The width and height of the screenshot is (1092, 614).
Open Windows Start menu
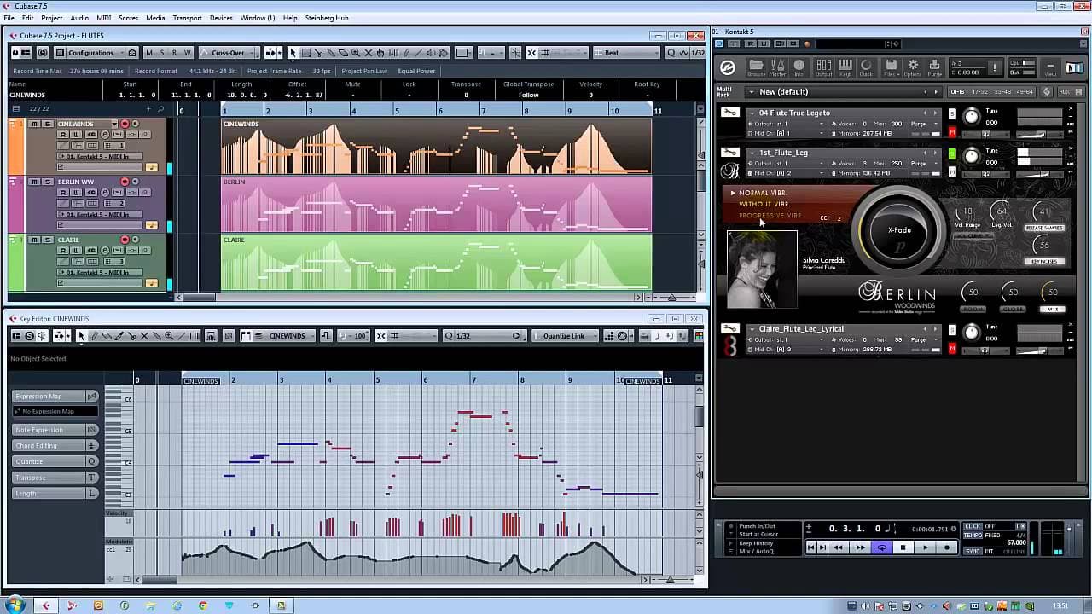[15, 605]
